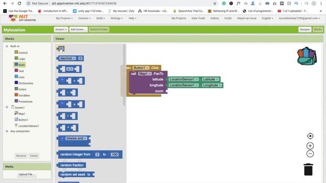Viewport: 326px width, 183px height.
Task: Zoom in with the plus icon
Action: [310, 146]
